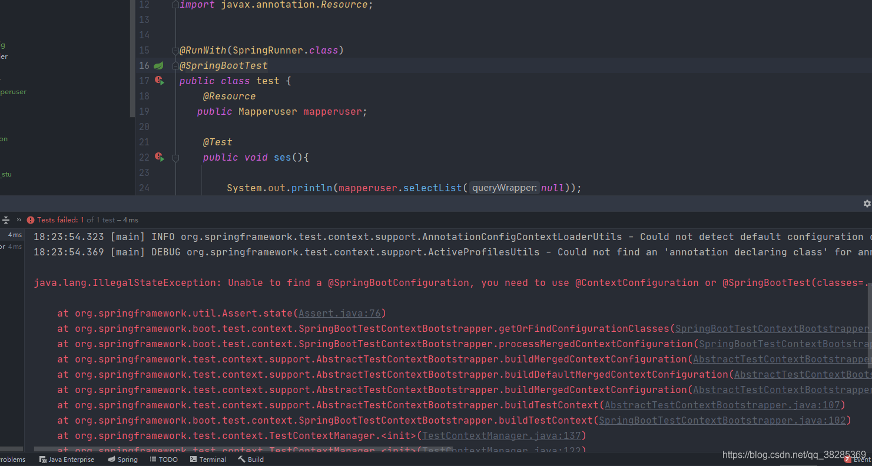This screenshot has width=872, height=466.
Task: Click the Mapperuser type name on line 19
Action: click(x=268, y=112)
